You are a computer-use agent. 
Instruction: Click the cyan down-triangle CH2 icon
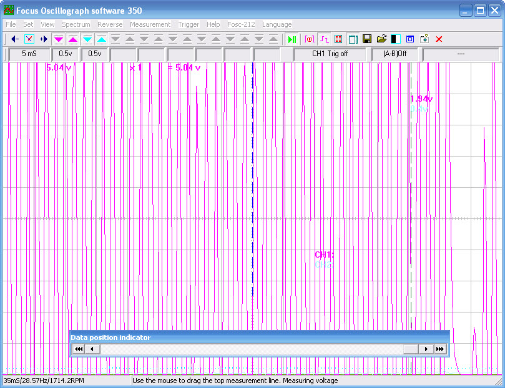87,39
